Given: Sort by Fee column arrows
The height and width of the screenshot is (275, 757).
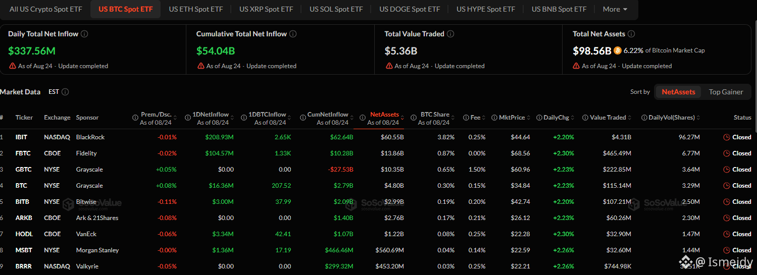Looking at the screenshot, I should tap(483, 118).
